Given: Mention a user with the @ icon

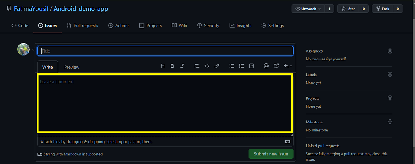Looking at the screenshot, I should coord(266,66).
